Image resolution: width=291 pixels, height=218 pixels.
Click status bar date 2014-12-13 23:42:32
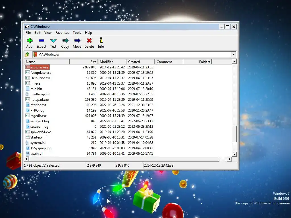(x=159, y=165)
